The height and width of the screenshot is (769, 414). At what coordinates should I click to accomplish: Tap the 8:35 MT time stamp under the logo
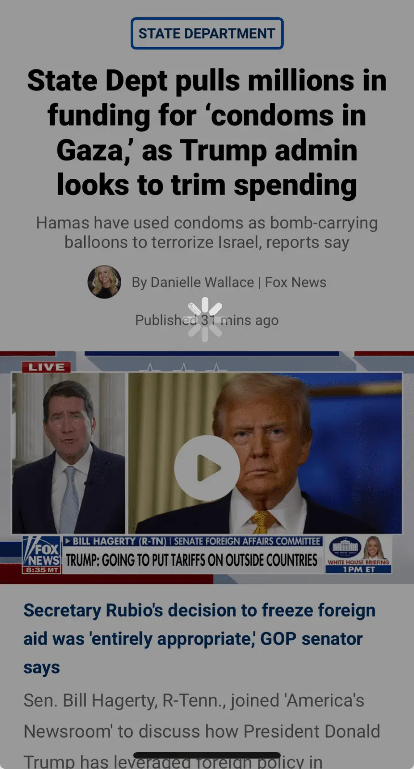pyautogui.click(x=42, y=570)
